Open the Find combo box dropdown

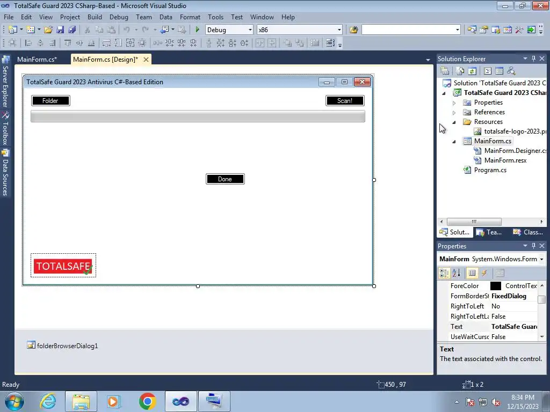(458, 30)
